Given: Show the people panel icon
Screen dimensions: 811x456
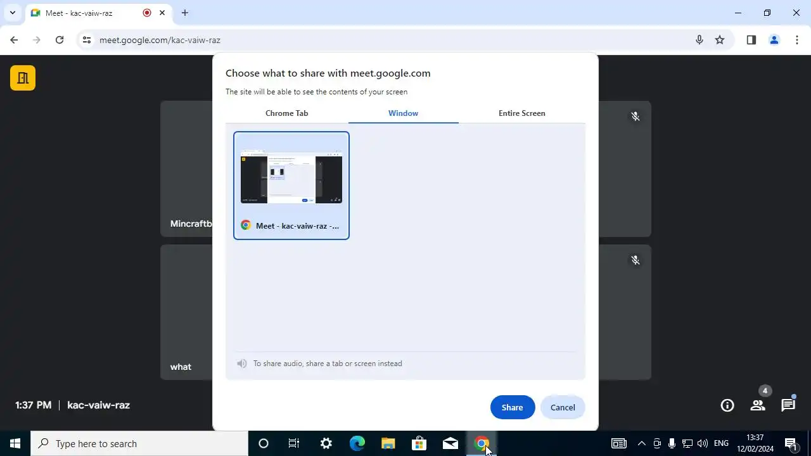Looking at the screenshot, I should (x=758, y=405).
